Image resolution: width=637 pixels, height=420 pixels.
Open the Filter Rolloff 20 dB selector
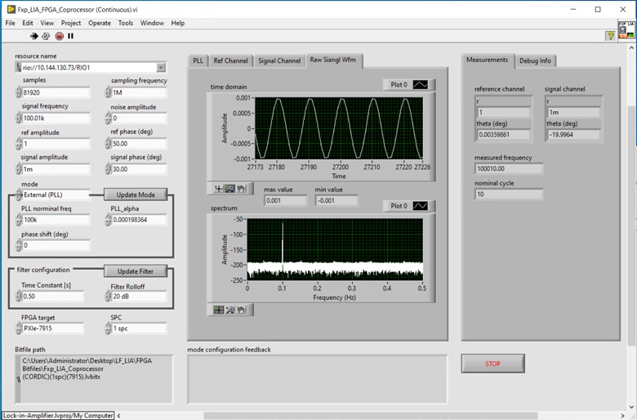[138, 296]
